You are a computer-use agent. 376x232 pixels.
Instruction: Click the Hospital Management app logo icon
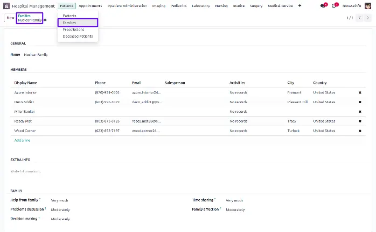[8, 5]
